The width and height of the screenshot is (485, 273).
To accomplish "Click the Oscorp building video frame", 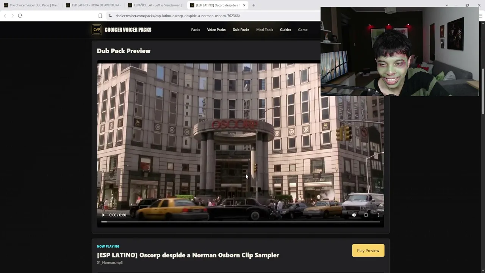I will point(241,144).
